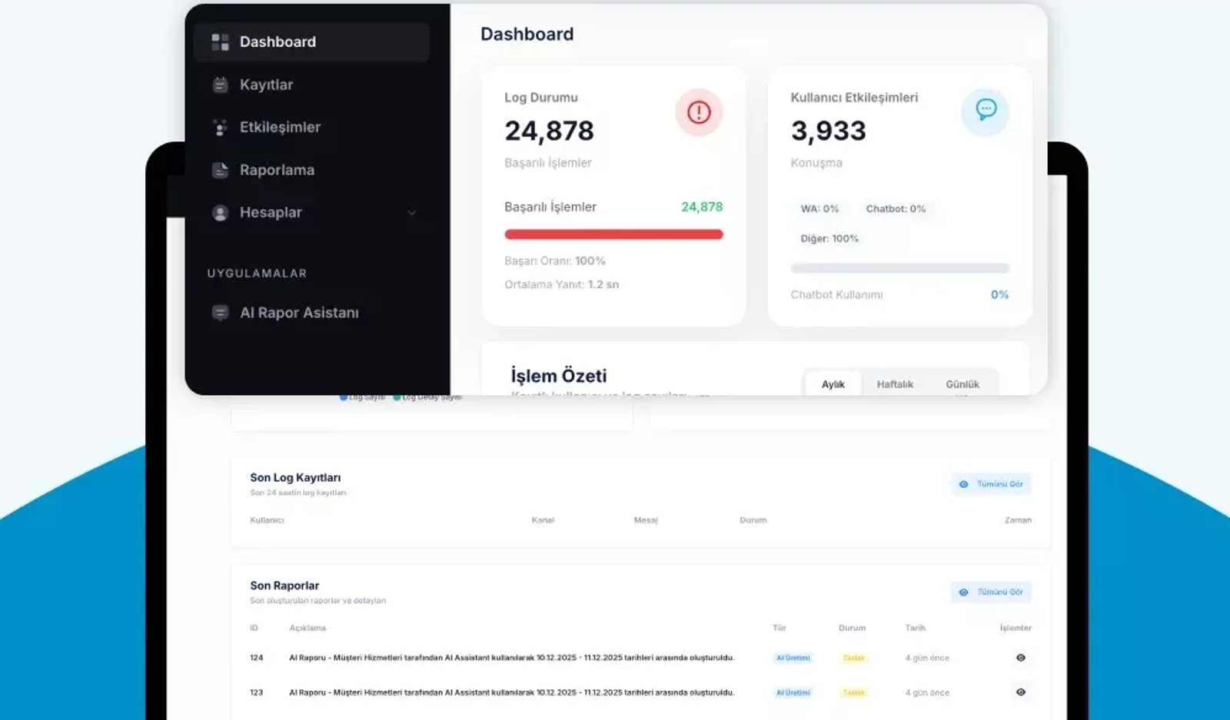This screenshot has width=1230, height=720.
Task: Click the Açıklama column header
Action: (307, 628)
